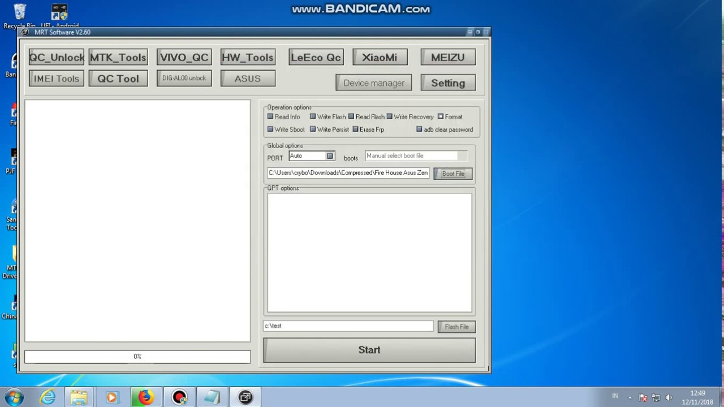This screenshot has width=724, height=407.
Task: Show hidden system tray icons
Action: [630, 397]
